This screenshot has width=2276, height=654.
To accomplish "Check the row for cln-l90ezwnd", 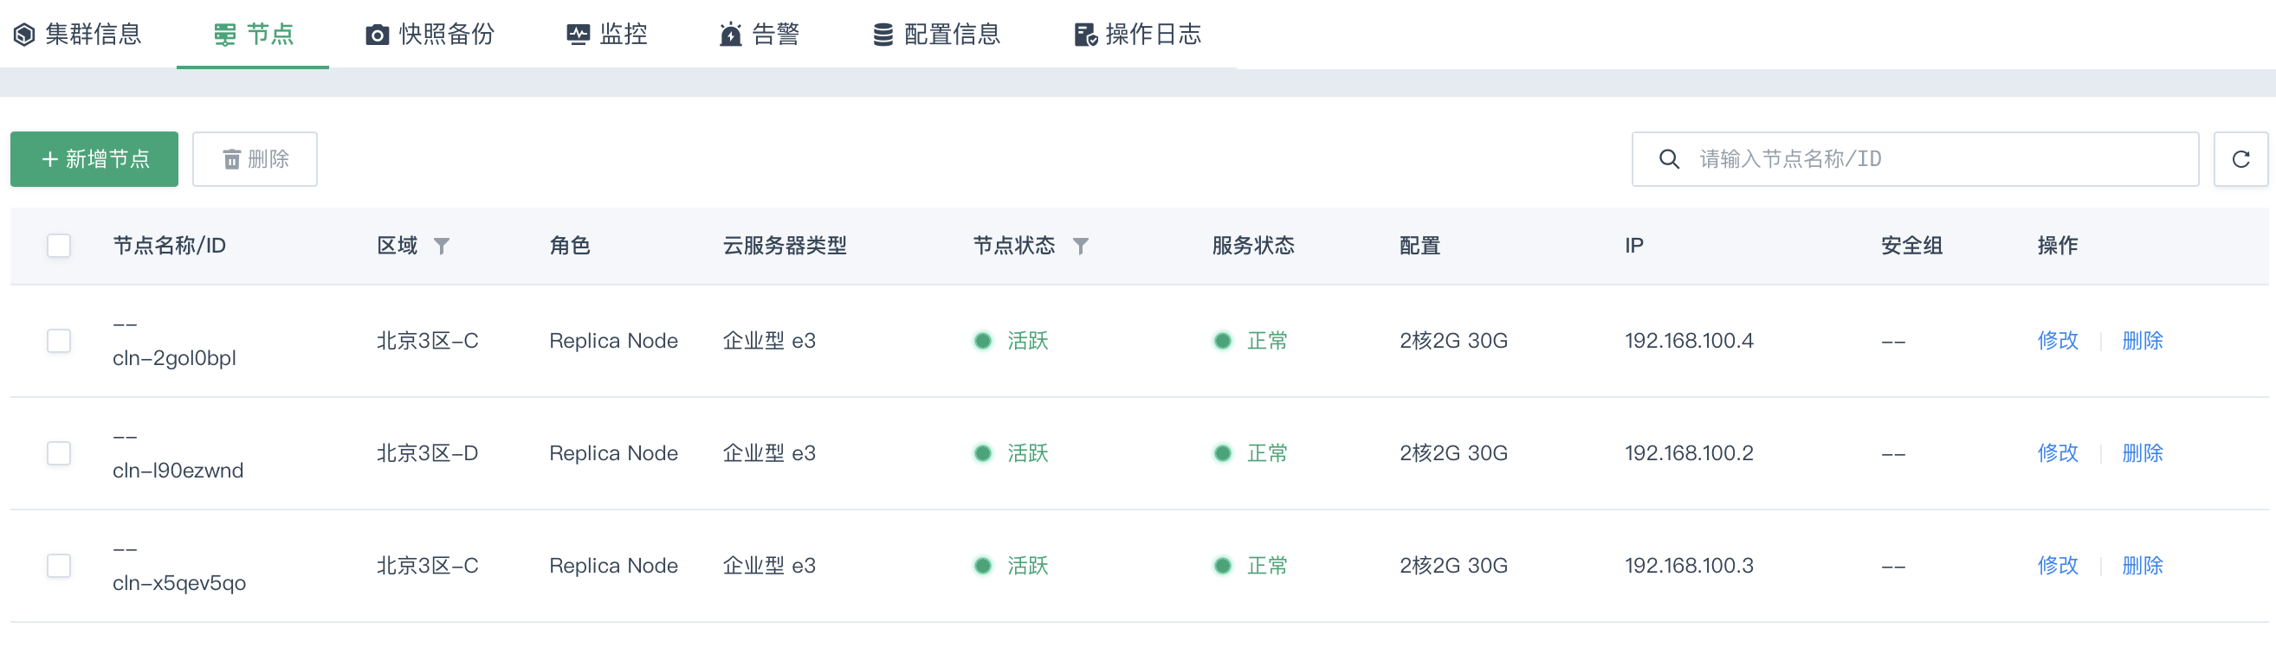I will click(59, 452).
